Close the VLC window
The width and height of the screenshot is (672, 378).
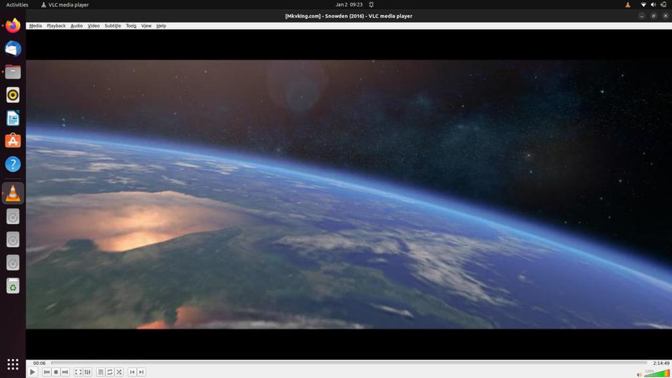[665, 16]
